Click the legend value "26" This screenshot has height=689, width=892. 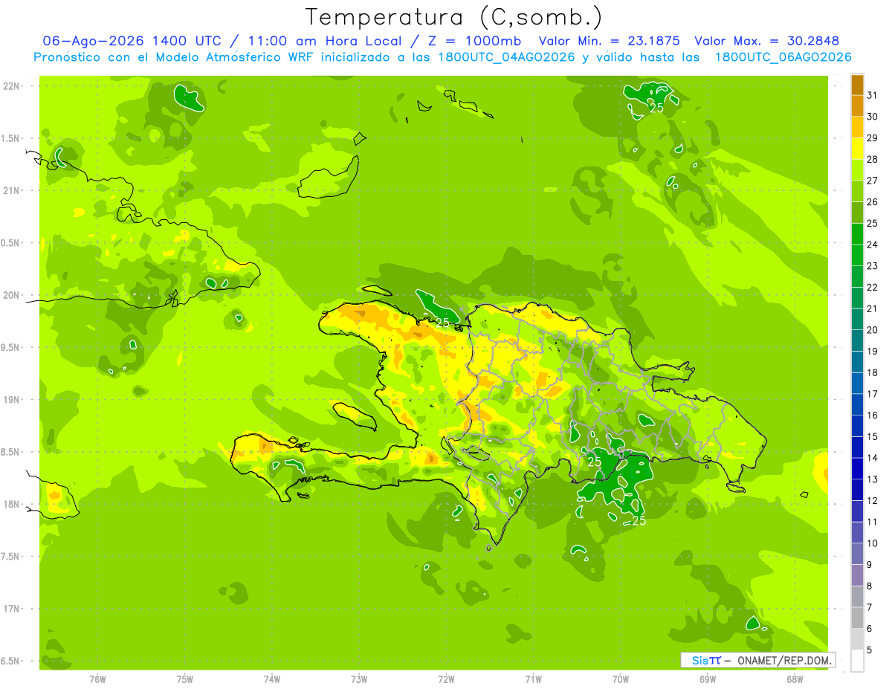coord(873,202)
